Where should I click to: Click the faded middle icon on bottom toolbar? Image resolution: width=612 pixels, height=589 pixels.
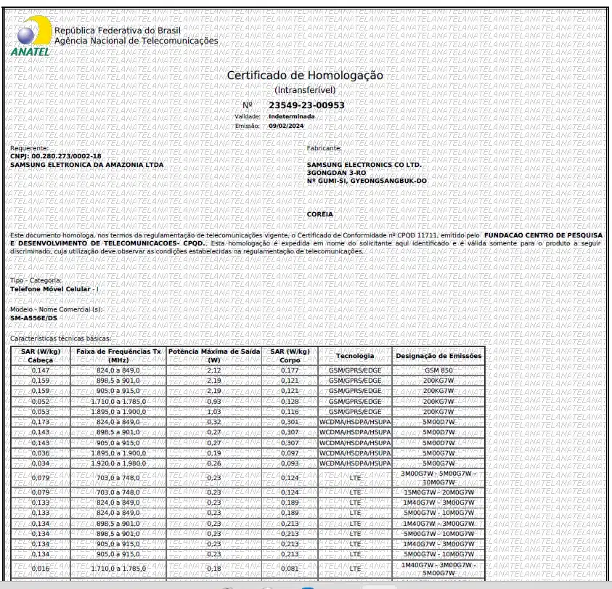(267, 587)
